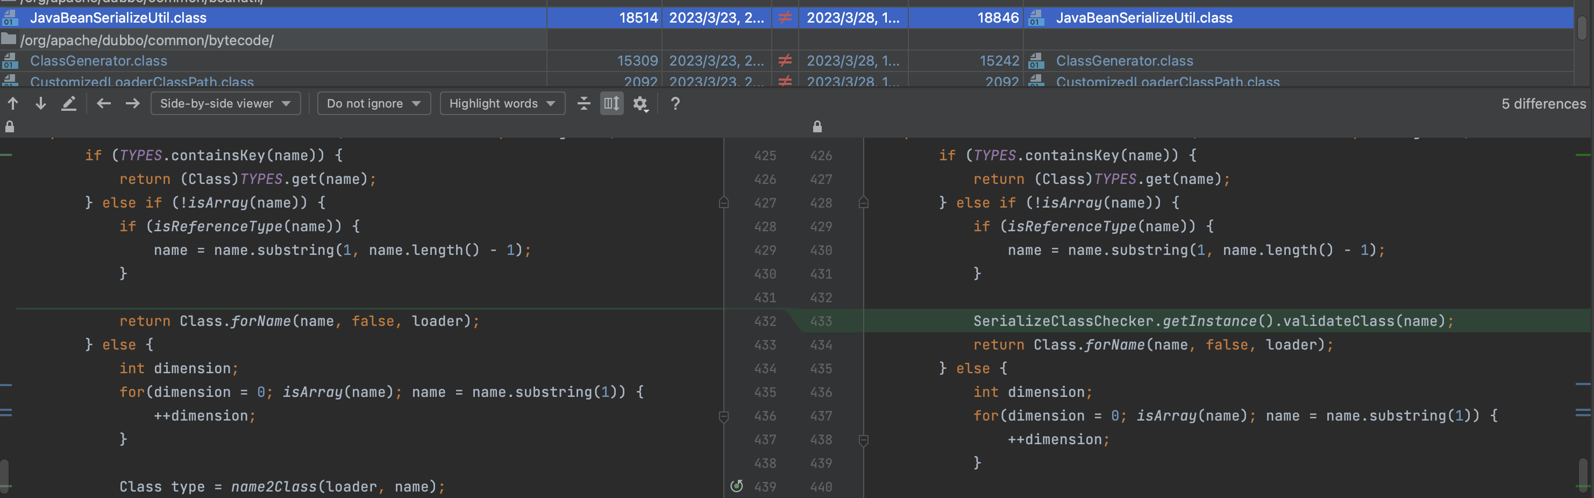This screenshot has height=498, width=1594.
Task: Toggle fold marker at left line 436
Action: click(x=723, y=416)
